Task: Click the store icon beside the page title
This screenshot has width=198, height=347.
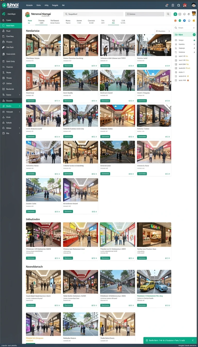Action: [x=28, y=14]
